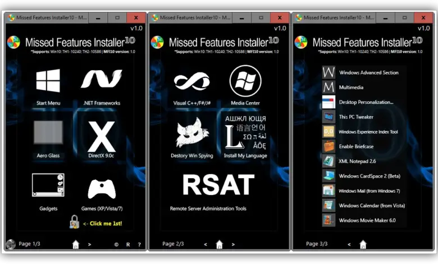Click the Enable Briefcase icon
The height and width of the screenshot is (264, 438).
coord(328,147)
